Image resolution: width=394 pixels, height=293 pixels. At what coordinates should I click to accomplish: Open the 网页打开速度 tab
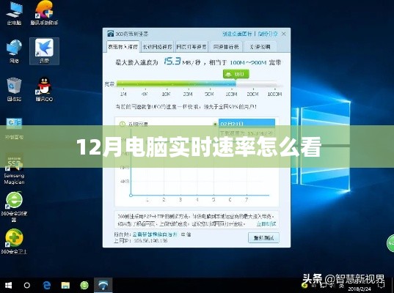click(x=191, y=47)
